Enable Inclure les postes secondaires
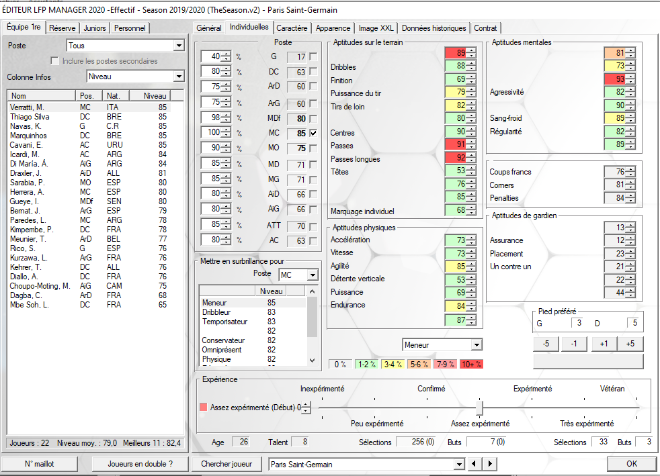The height and width of the screenshot is (476, 660). pyautogui.click(x=54, y=61)
